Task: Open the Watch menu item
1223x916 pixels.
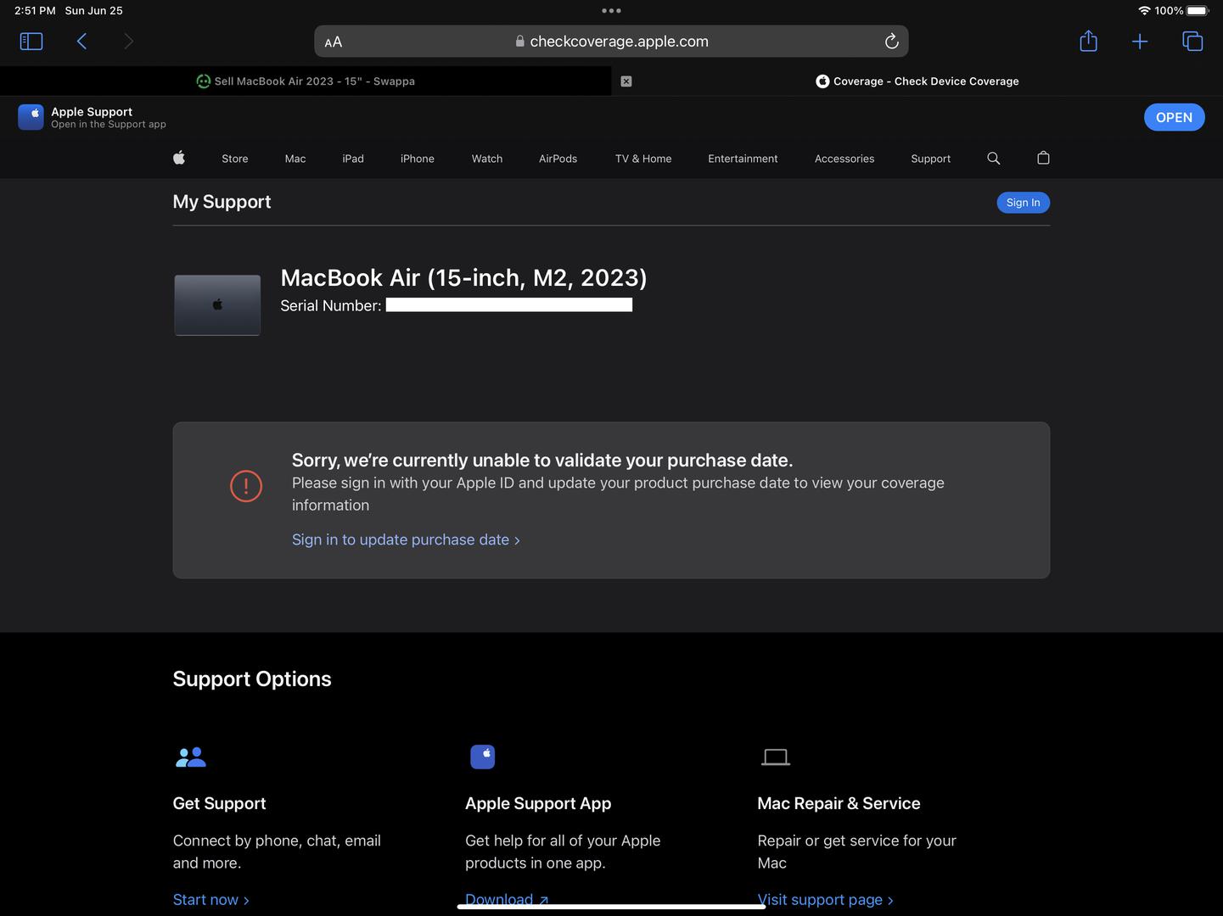Action: pyautogui.click(x=487, y=159)
